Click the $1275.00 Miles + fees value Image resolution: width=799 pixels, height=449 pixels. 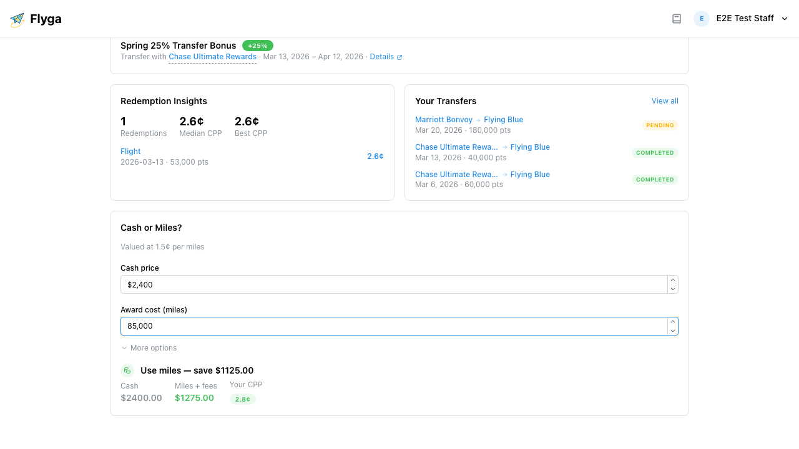(194, 398)
